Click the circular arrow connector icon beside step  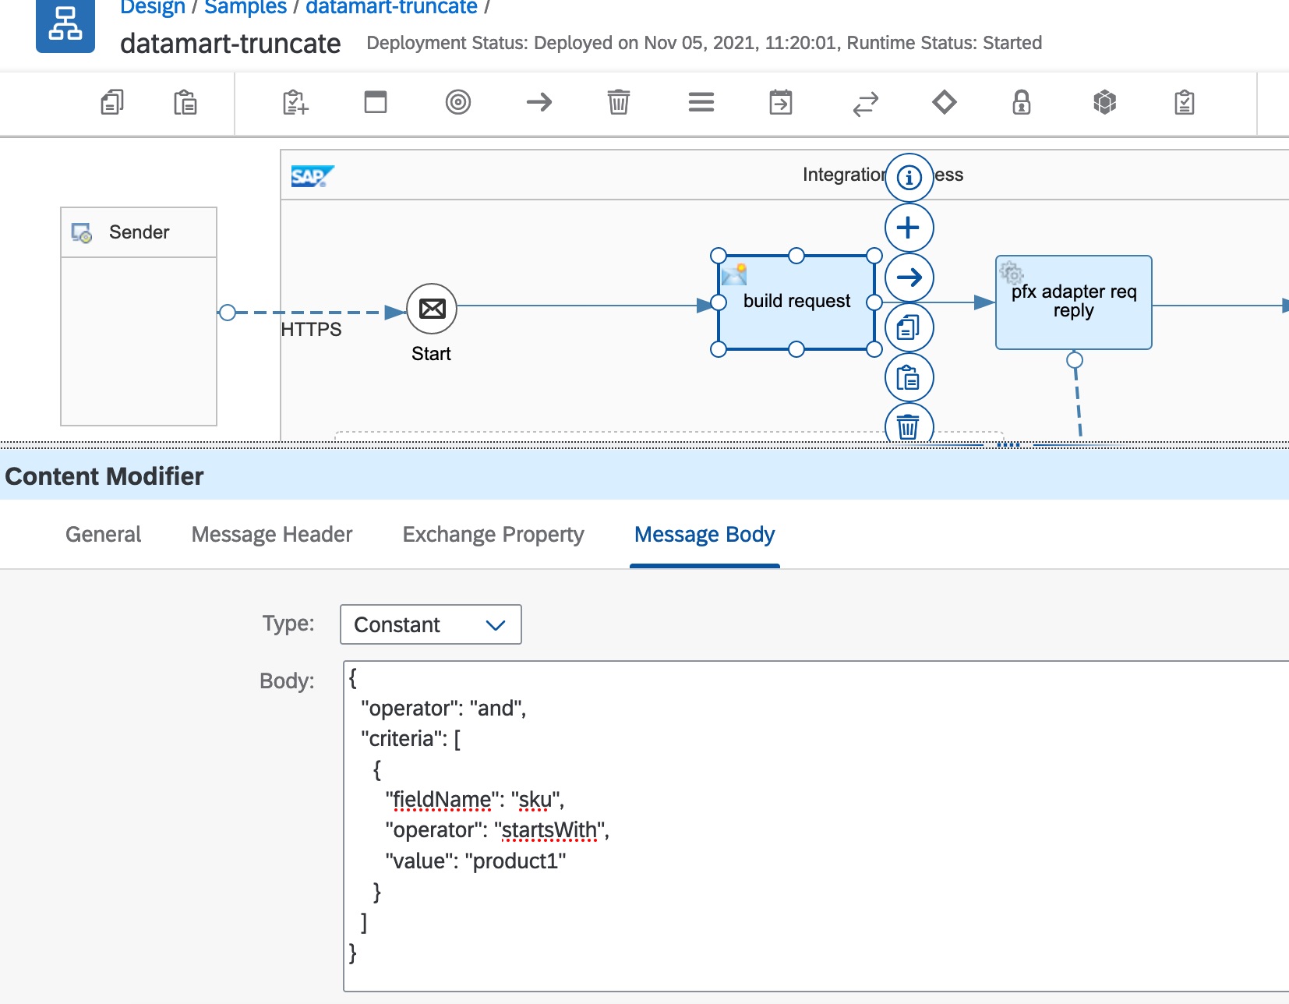tap(909, 278)
